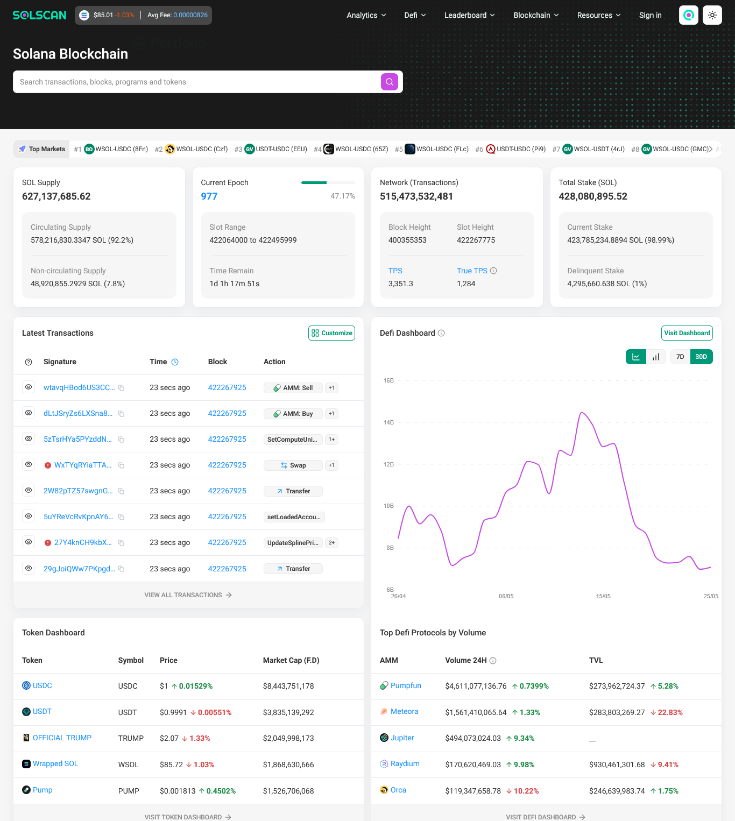
Task: Click SOL price and fee ticker
Action: [143, 15]
